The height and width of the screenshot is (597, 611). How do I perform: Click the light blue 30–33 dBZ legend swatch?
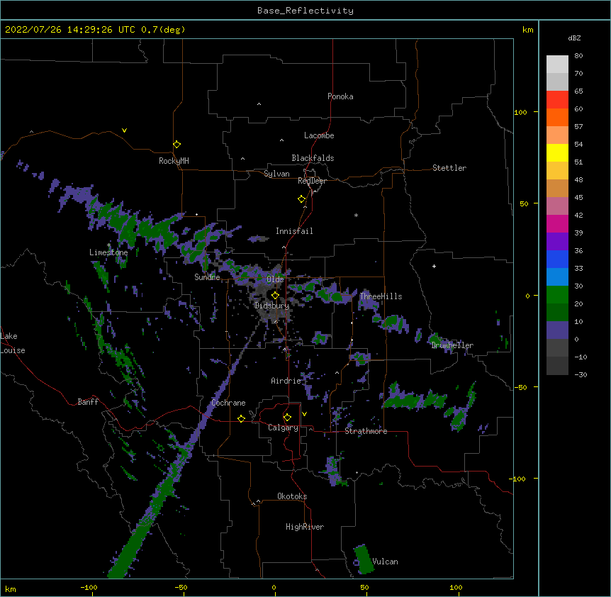click(557, 277)
